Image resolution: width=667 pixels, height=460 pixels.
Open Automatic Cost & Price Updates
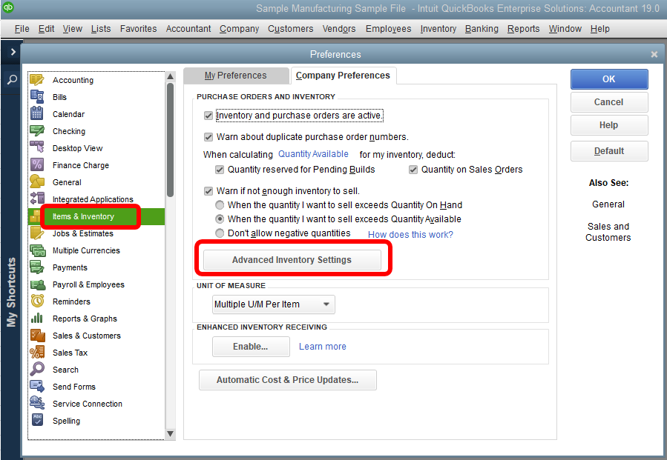click(288, 380)
